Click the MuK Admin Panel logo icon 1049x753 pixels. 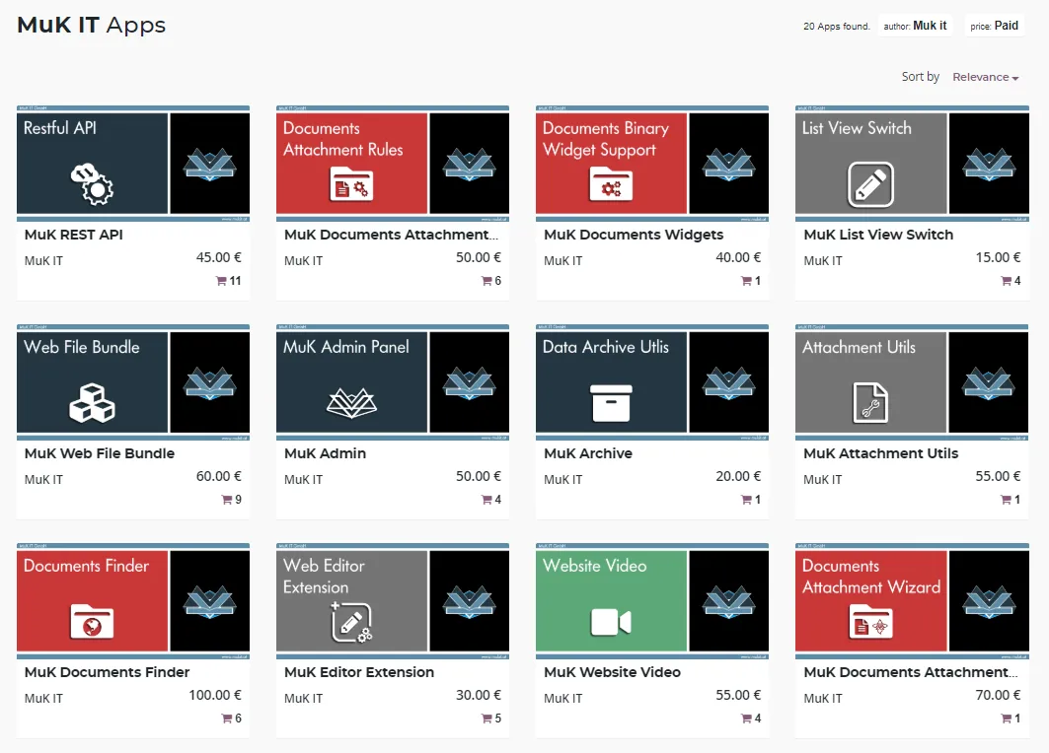coord(351,402)
